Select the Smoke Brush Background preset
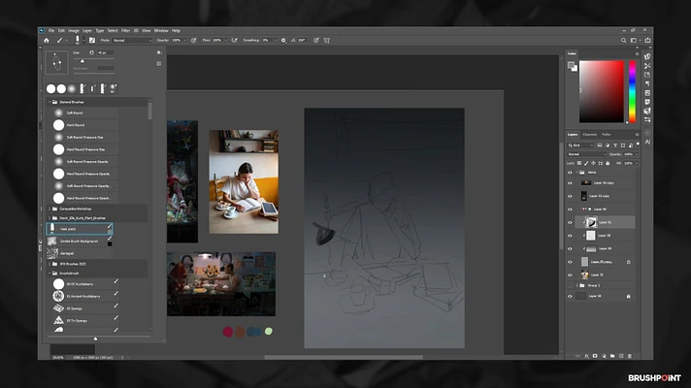The image size is (691, 388). point(80,241)
